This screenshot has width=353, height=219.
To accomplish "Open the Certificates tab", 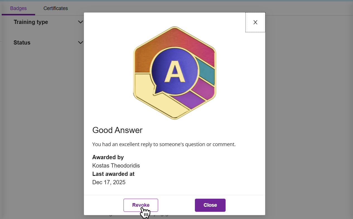I will click(x=55, y=8).
